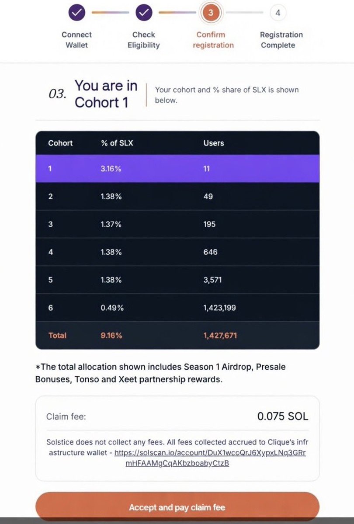This screenshot has height=524, width=354.
Task: Click the Total row at table bottom
Action: [177, 335]
